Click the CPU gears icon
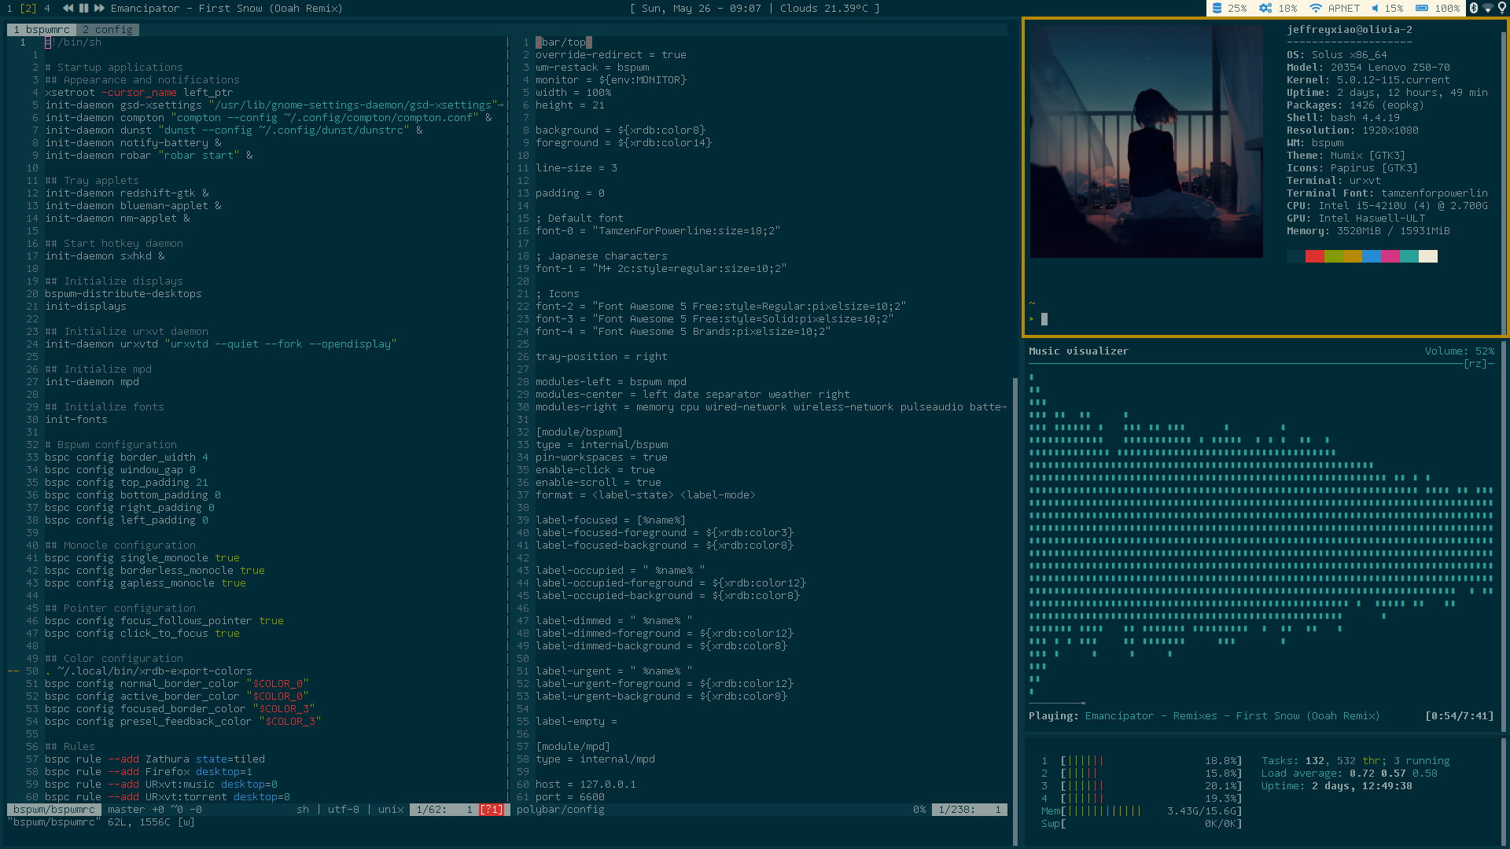The height and width of the screenshot is (849, 1510). pos(1265,8)
